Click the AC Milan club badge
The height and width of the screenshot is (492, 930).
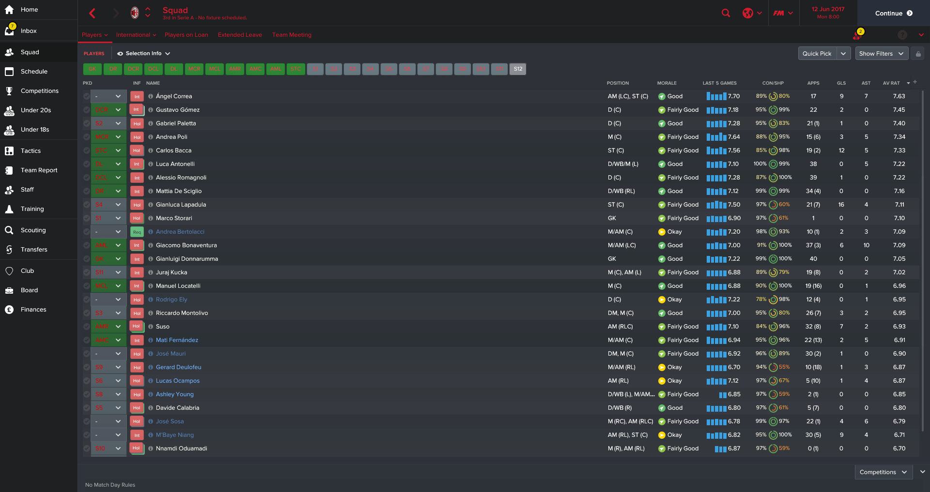click(x=135, y=13)
